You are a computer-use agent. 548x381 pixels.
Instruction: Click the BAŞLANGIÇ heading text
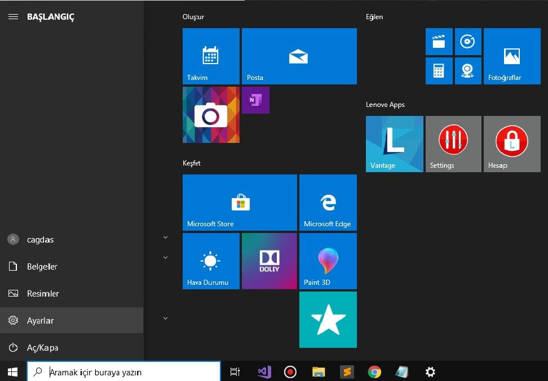pos(51,17)
